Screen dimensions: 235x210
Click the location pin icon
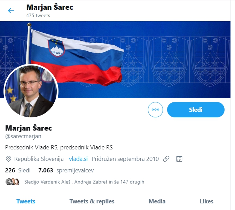click(x=8, y=159)
